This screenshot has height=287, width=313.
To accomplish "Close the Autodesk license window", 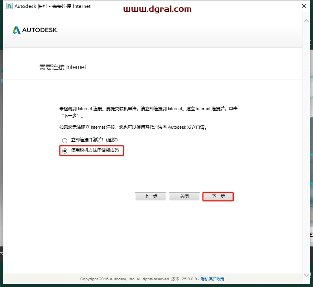I will pyautogui.click(x=304, y=6).
